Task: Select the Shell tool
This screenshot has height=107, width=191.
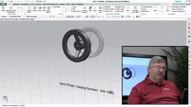Action: coord(44,9)
